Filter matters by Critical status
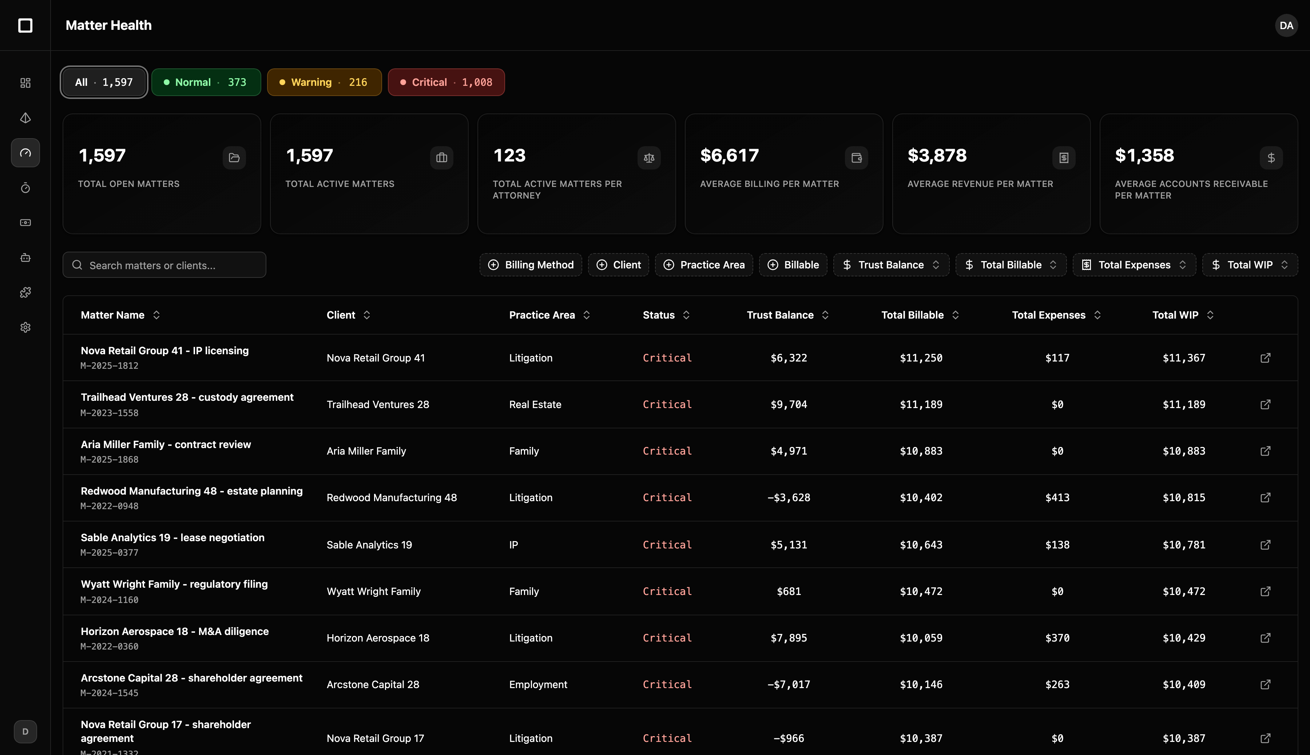Image resolution: width=1310 pixels, height=755 pixels. click(x=446, y=83)
